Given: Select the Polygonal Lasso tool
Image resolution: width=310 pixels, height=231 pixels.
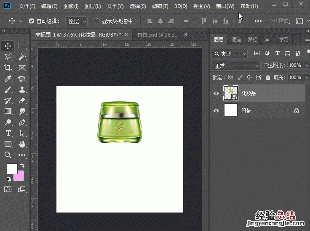Looking at the screenshot, I should (x=8, y=57).
